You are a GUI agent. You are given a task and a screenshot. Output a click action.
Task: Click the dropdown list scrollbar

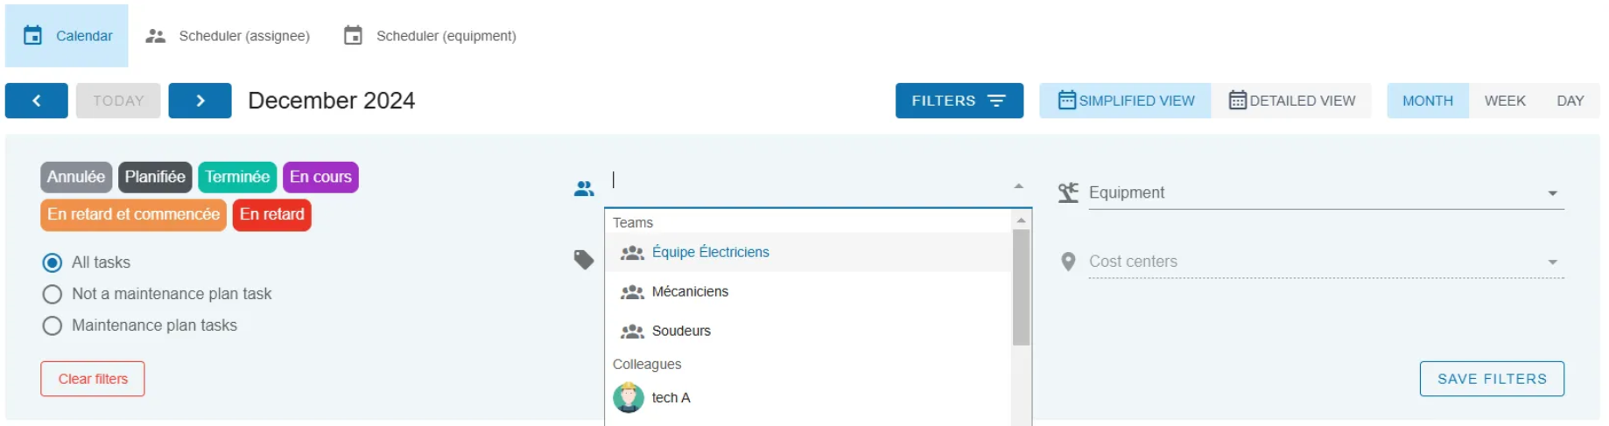click(x=1021, y=288)
